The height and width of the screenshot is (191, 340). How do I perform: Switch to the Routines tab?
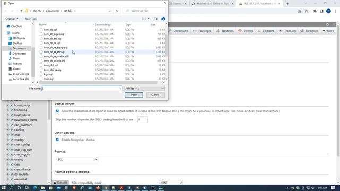tap(225, 31)
